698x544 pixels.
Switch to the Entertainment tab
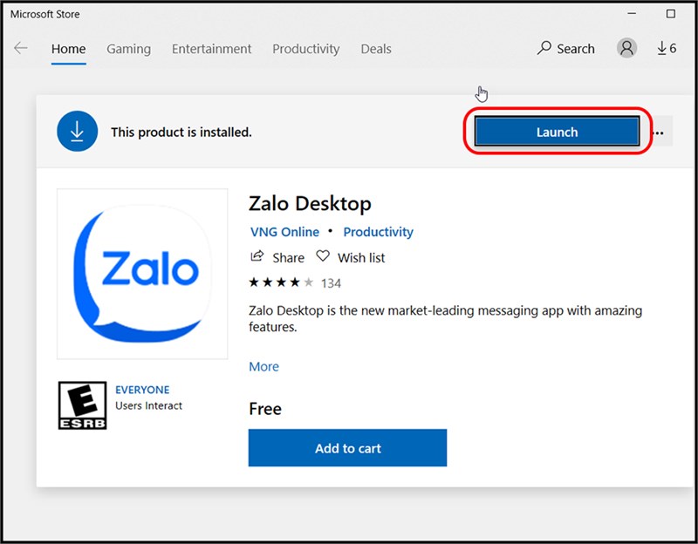click(x=211, y=49)
